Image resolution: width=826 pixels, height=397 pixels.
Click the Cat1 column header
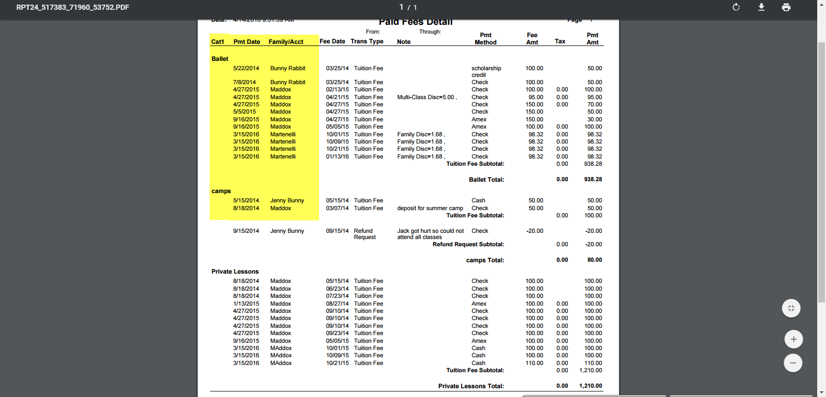pos(218,42)
